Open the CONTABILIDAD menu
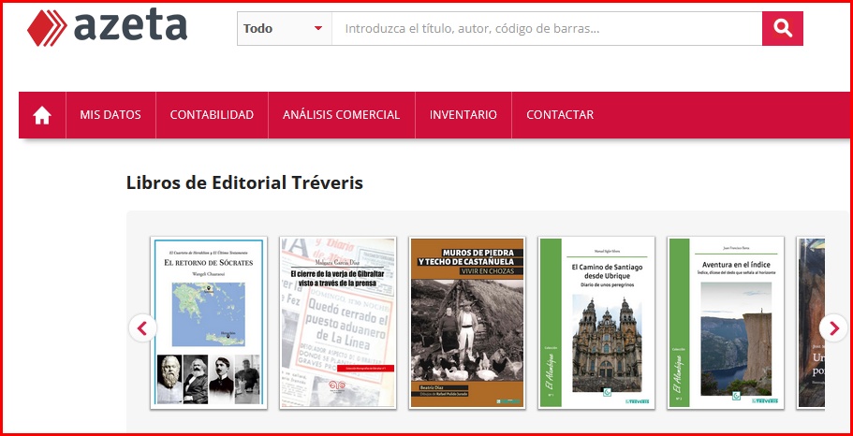Viewport: 853px width, 436px height. tap(212, 115)
